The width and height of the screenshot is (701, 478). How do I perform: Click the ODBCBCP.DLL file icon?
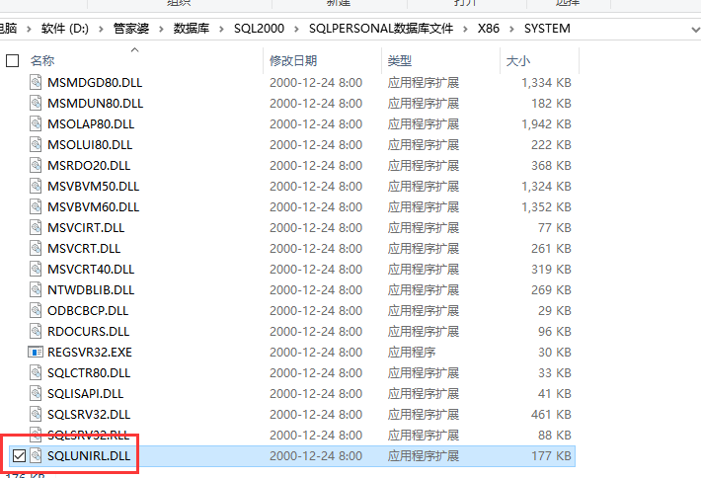[36, 310]
